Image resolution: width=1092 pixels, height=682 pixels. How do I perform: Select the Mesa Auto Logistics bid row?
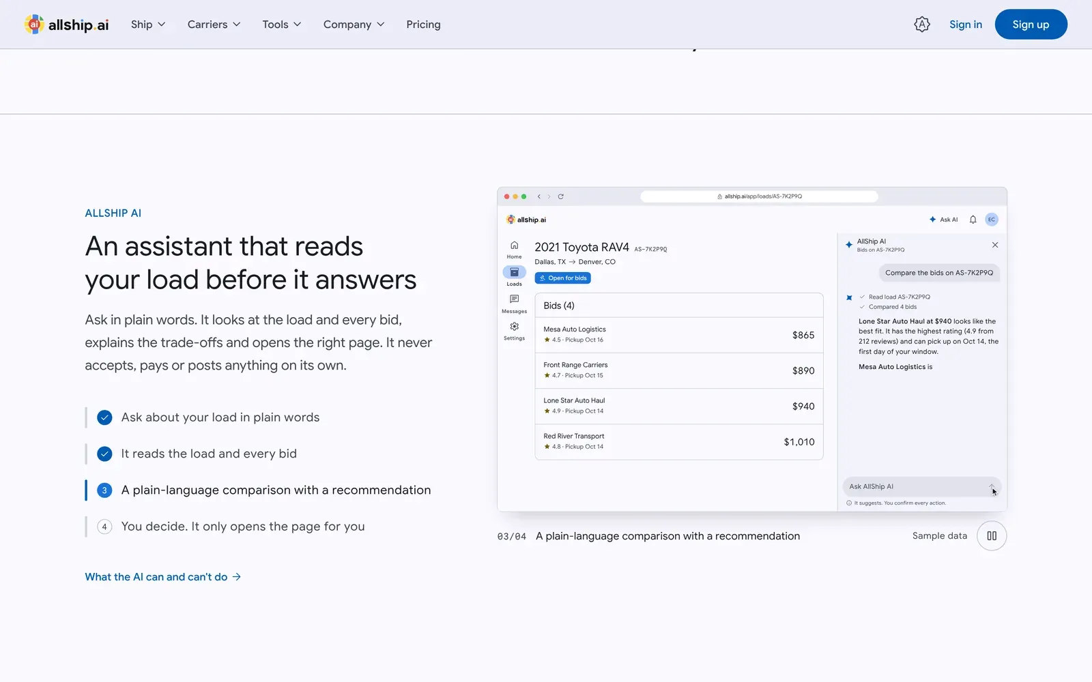coord(679,335)
